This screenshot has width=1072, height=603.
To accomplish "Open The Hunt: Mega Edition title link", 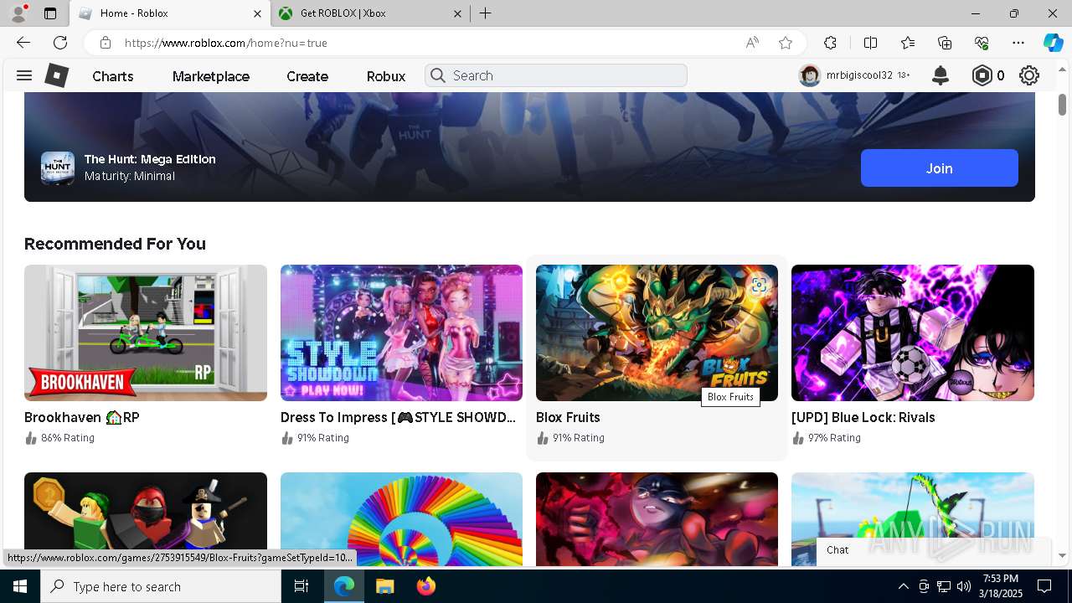I will click(150, 159).
